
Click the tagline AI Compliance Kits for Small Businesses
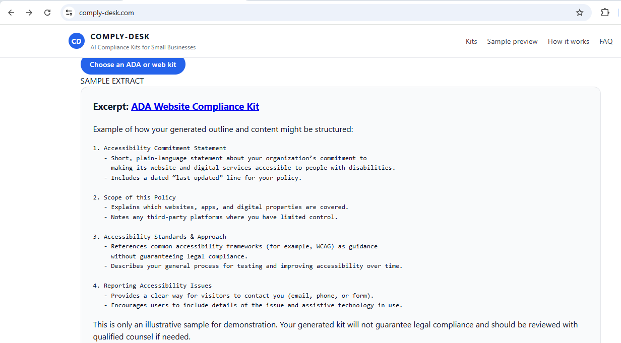click(x=143, y=47)
